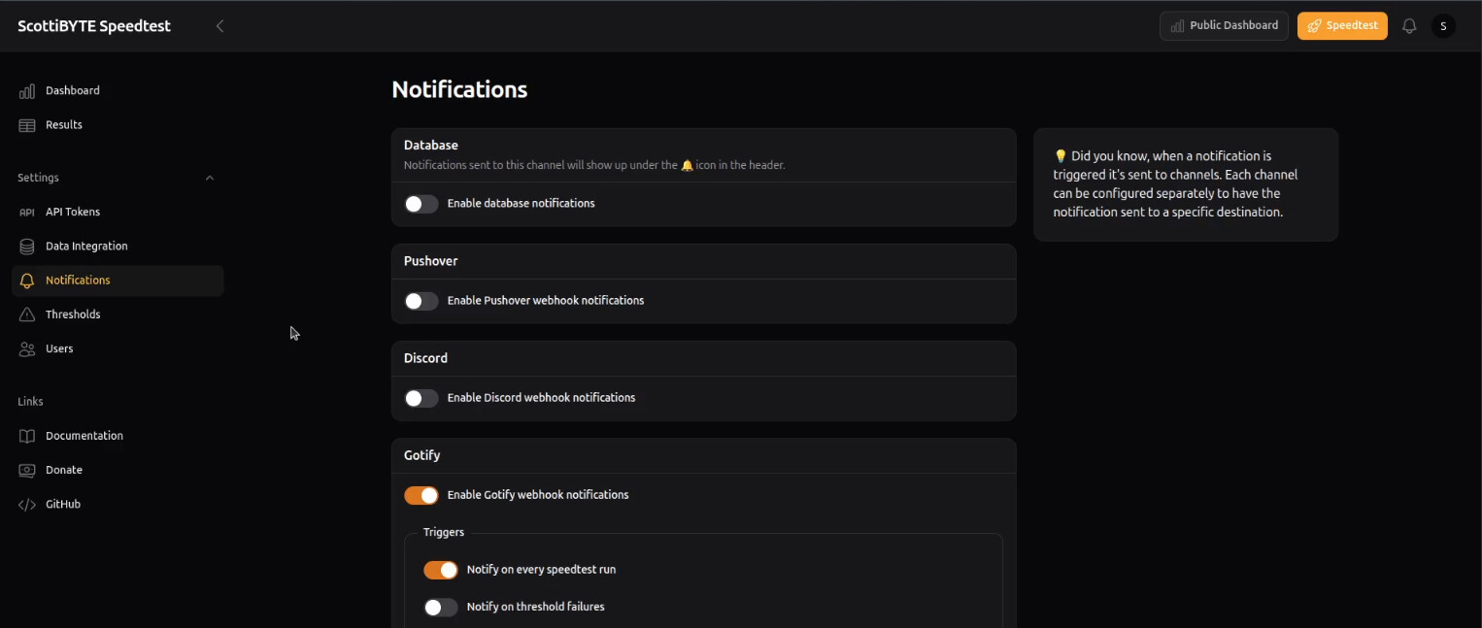Viewport: 1482px width, 628px height.
Task: Run a Speedtest with the orange button
Action: tap(1342, 26)
